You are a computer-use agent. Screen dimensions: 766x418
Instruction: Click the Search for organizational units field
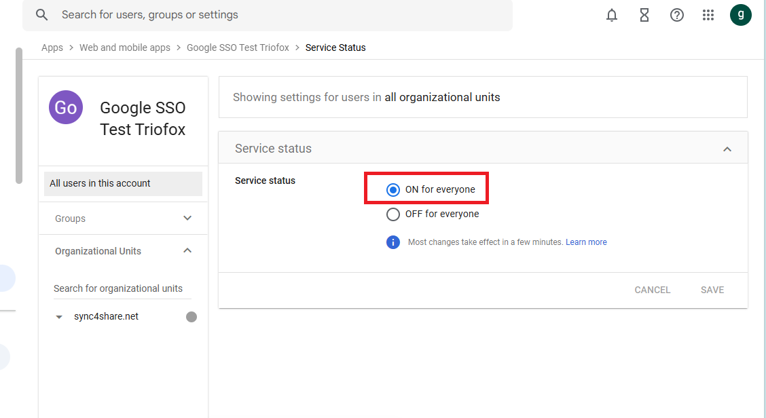pos(122,288)
